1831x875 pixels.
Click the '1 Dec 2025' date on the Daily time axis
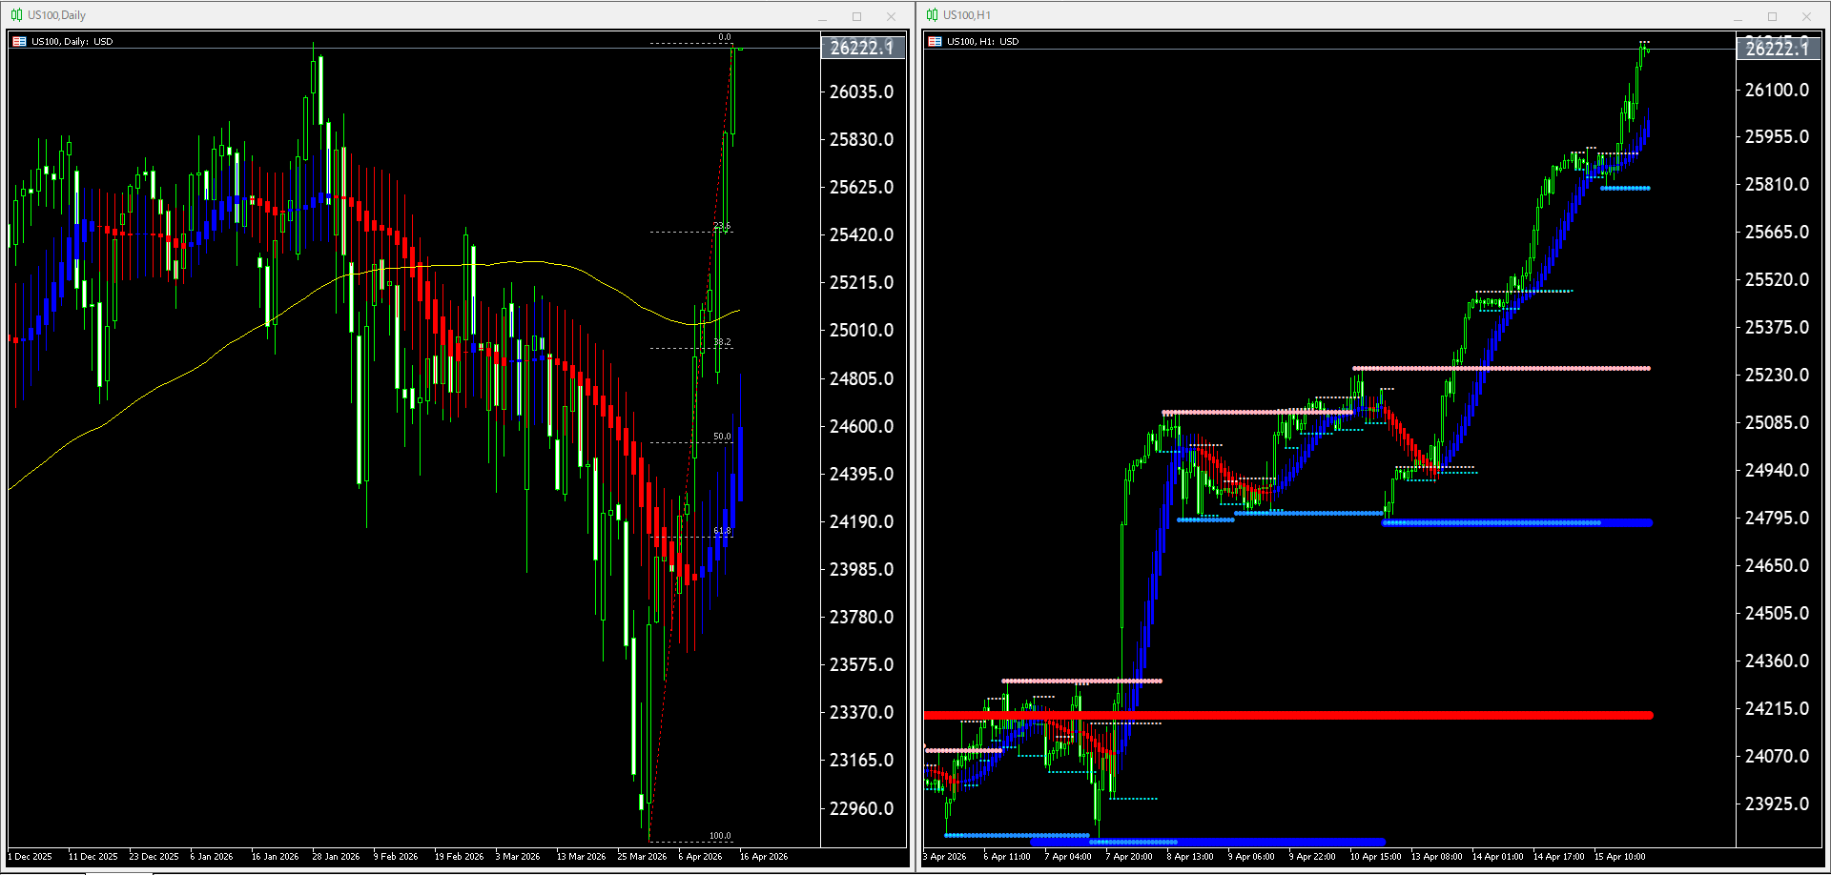point(31,857)
